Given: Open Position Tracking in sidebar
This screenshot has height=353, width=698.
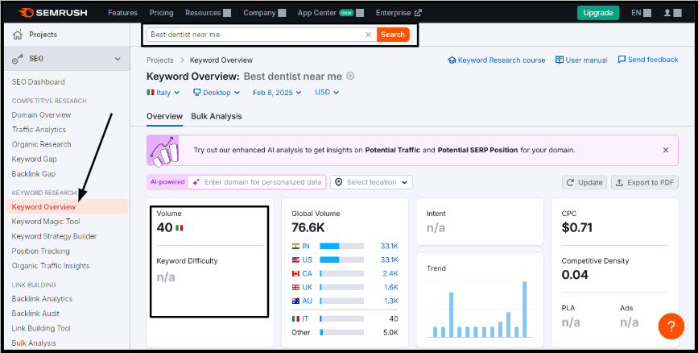Looking at the screenshot, I should (x=40, y=251).
